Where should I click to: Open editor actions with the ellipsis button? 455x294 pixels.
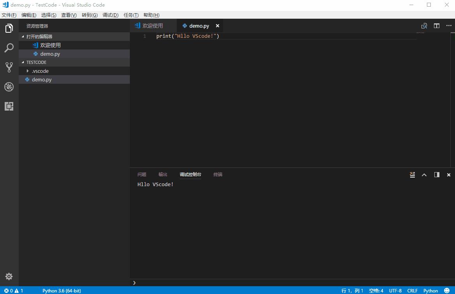pyautogui.click(x=449, y=26)
